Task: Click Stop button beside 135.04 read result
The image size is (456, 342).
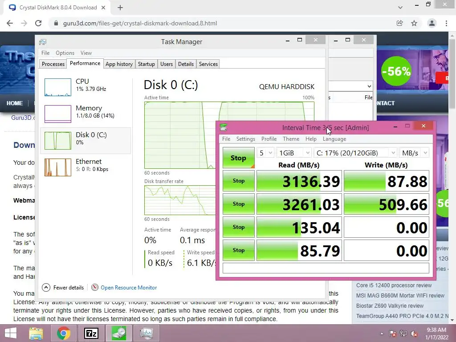Action: pos(239,227)
